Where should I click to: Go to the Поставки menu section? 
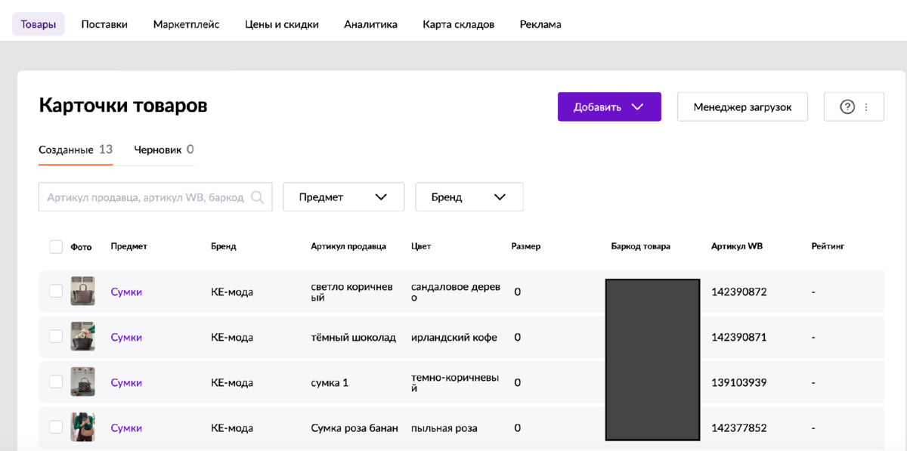(x=104, y=24)
